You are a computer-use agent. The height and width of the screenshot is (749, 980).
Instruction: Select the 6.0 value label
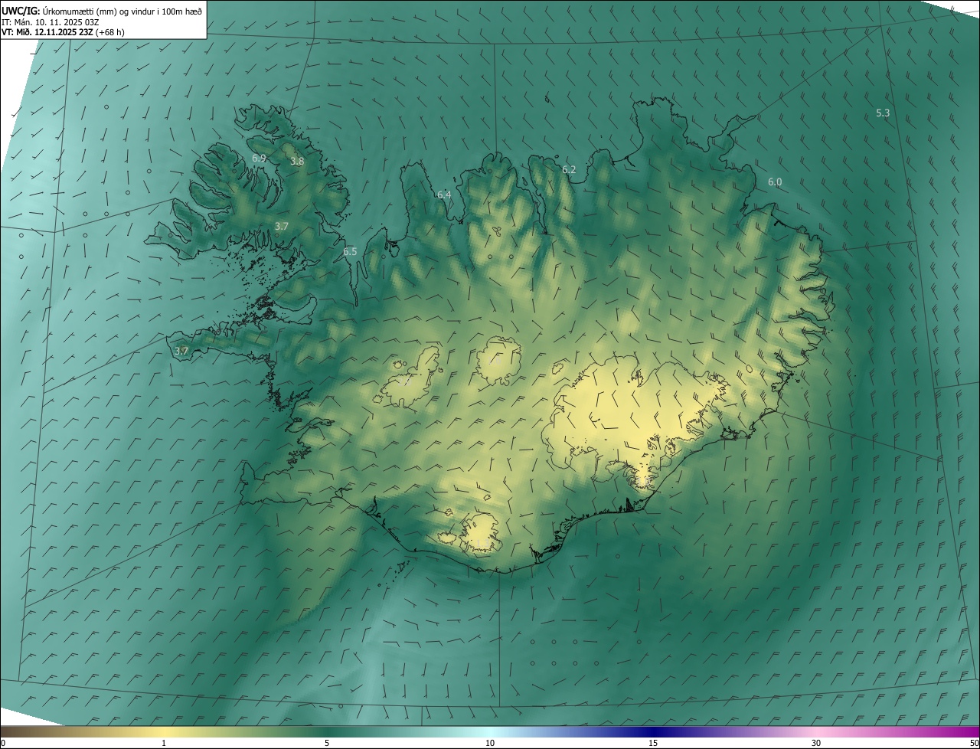775,182
